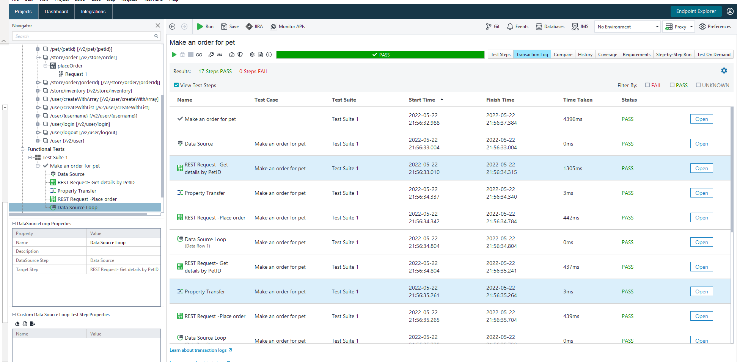Click the green PASS progress bar
737x362 pixels.
coord(380,55)
